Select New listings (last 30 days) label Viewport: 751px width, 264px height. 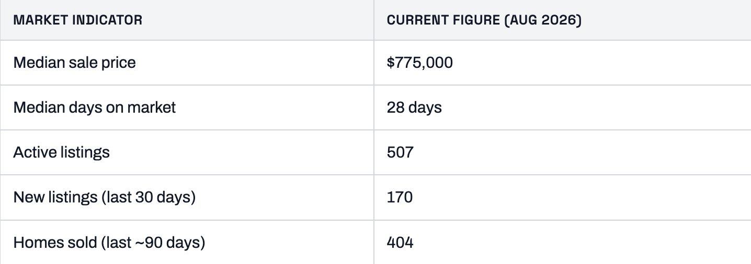click(x=104, y=197)
